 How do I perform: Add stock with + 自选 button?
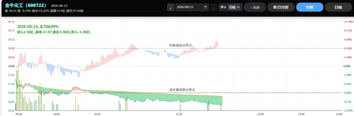255,7
